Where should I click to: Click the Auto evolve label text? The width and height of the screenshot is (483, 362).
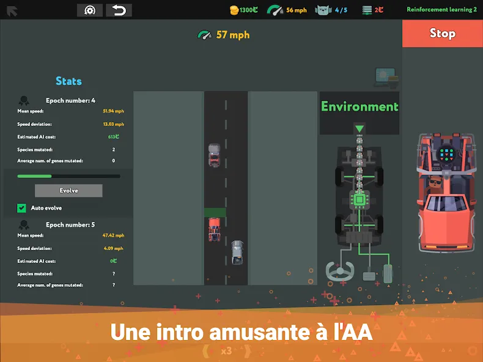(46, 208)
